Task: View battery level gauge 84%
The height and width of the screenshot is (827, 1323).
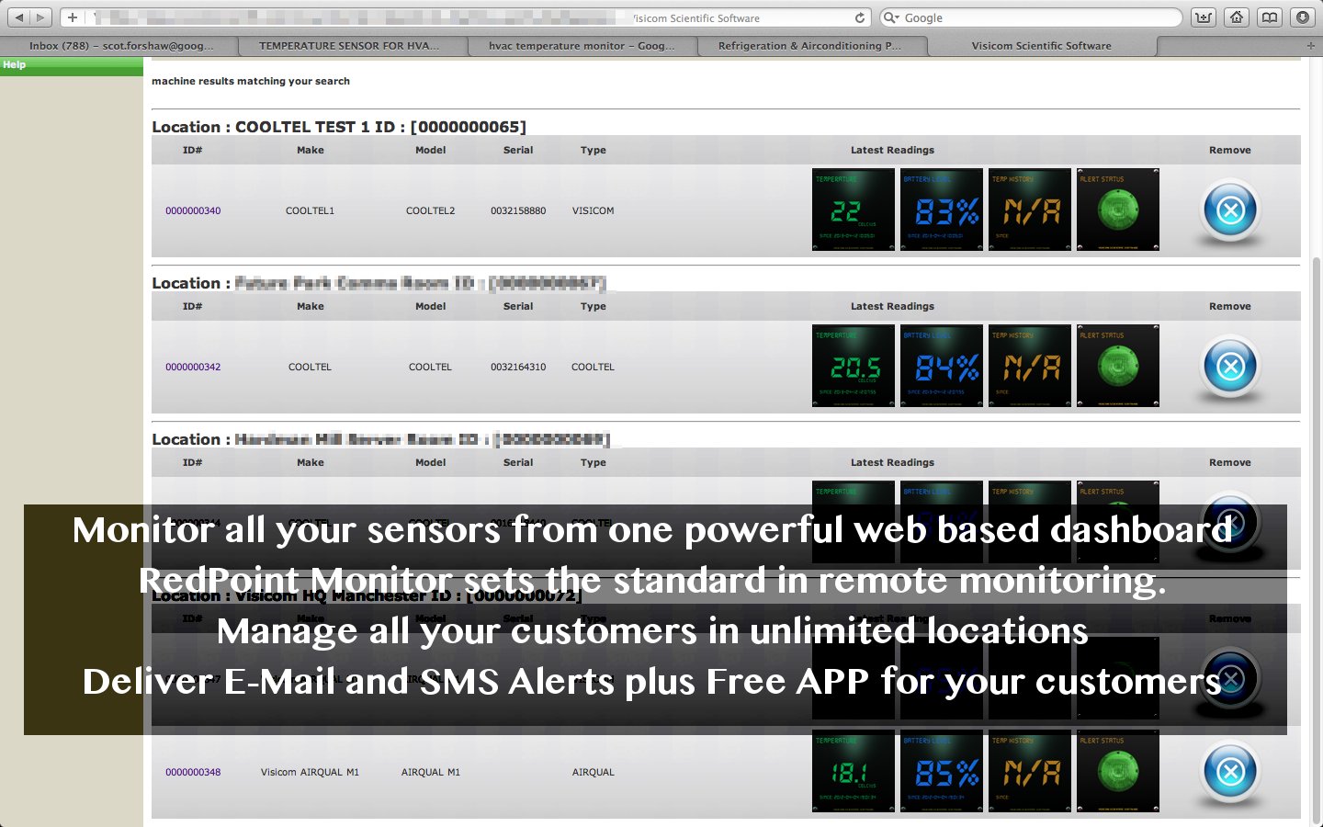Action: point(942,366)
